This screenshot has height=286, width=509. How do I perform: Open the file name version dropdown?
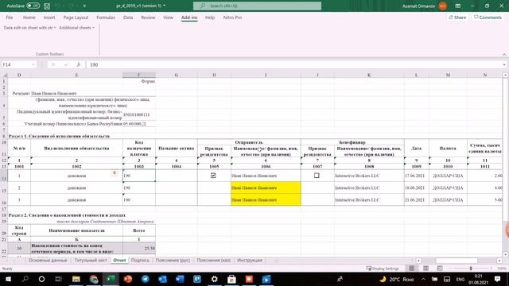165,6
